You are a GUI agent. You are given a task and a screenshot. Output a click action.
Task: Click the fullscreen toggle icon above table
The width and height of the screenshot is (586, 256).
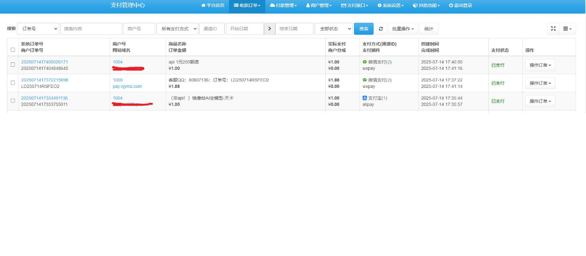[x=553, y=28]
